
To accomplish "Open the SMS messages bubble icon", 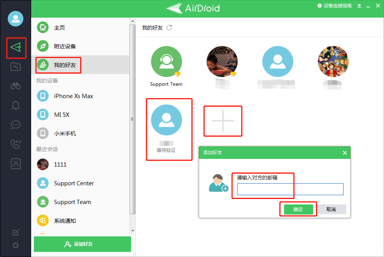I will (16, 125).
